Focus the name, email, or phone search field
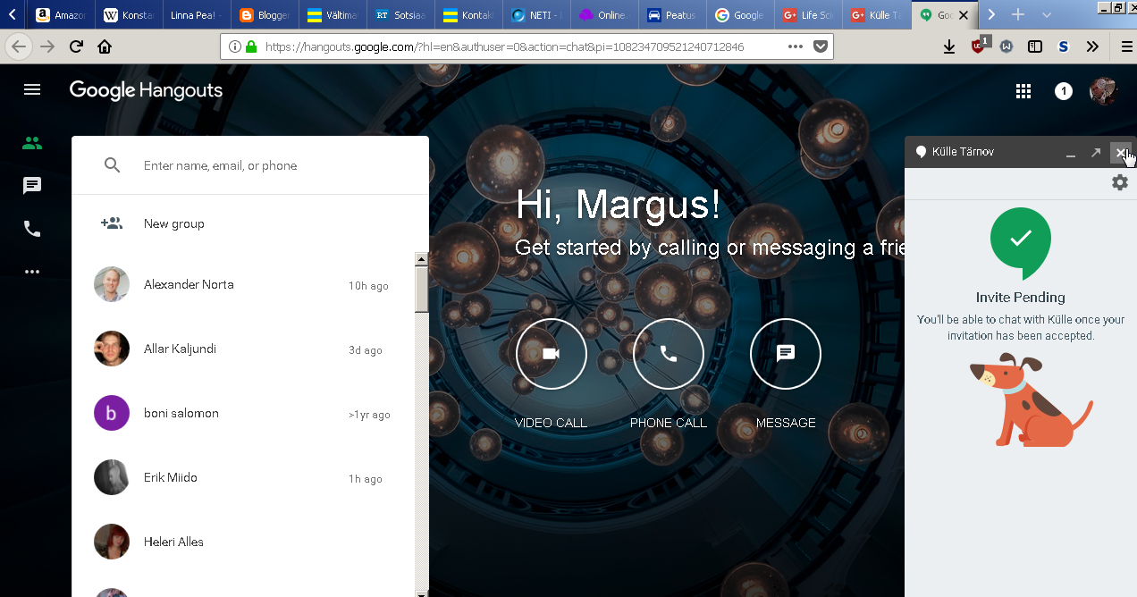 point(268,165)
